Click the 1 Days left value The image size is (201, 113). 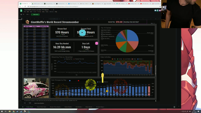point(86,47)
